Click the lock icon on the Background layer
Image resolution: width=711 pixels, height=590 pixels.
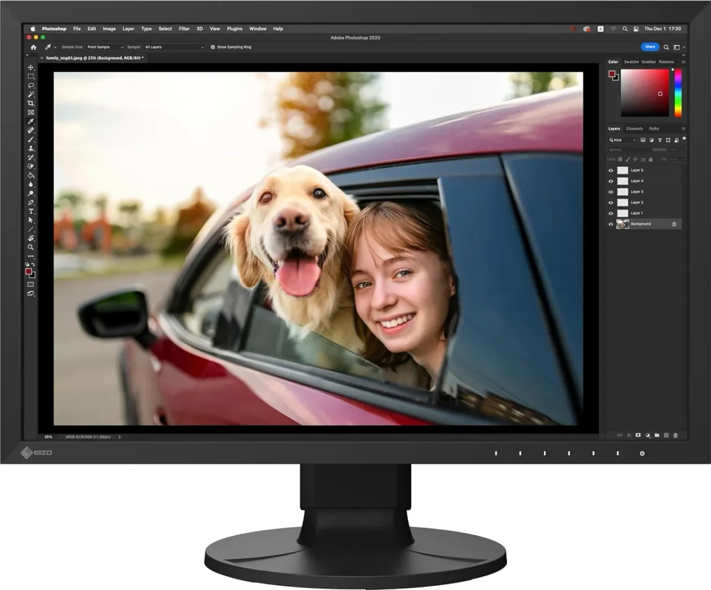(x=674, y=224)
